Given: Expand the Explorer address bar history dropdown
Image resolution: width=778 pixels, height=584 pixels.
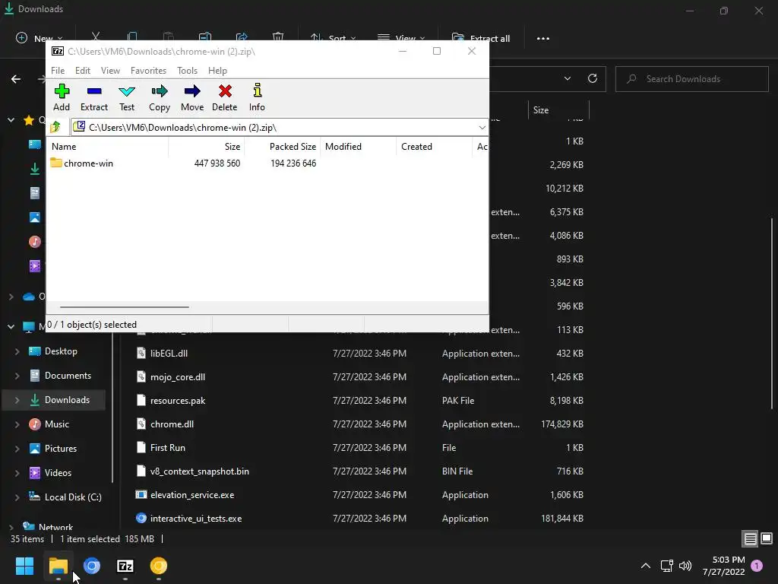Looking at the screenshot, I should tap(567, 78).
